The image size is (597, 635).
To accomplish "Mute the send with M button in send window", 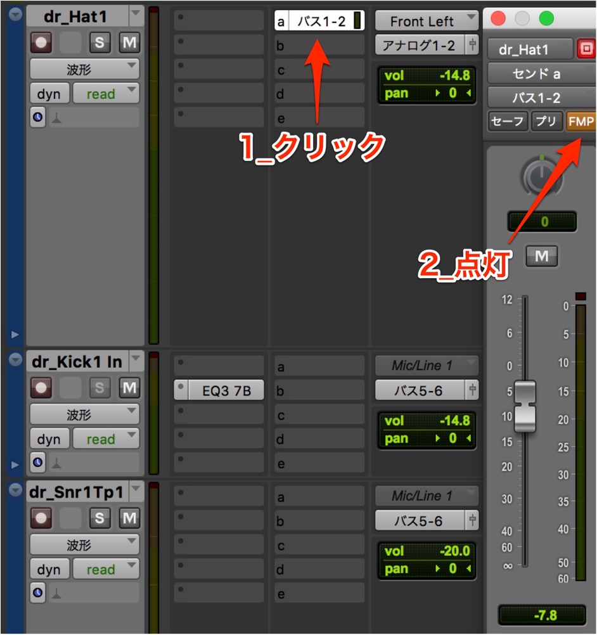I will 541,256.
